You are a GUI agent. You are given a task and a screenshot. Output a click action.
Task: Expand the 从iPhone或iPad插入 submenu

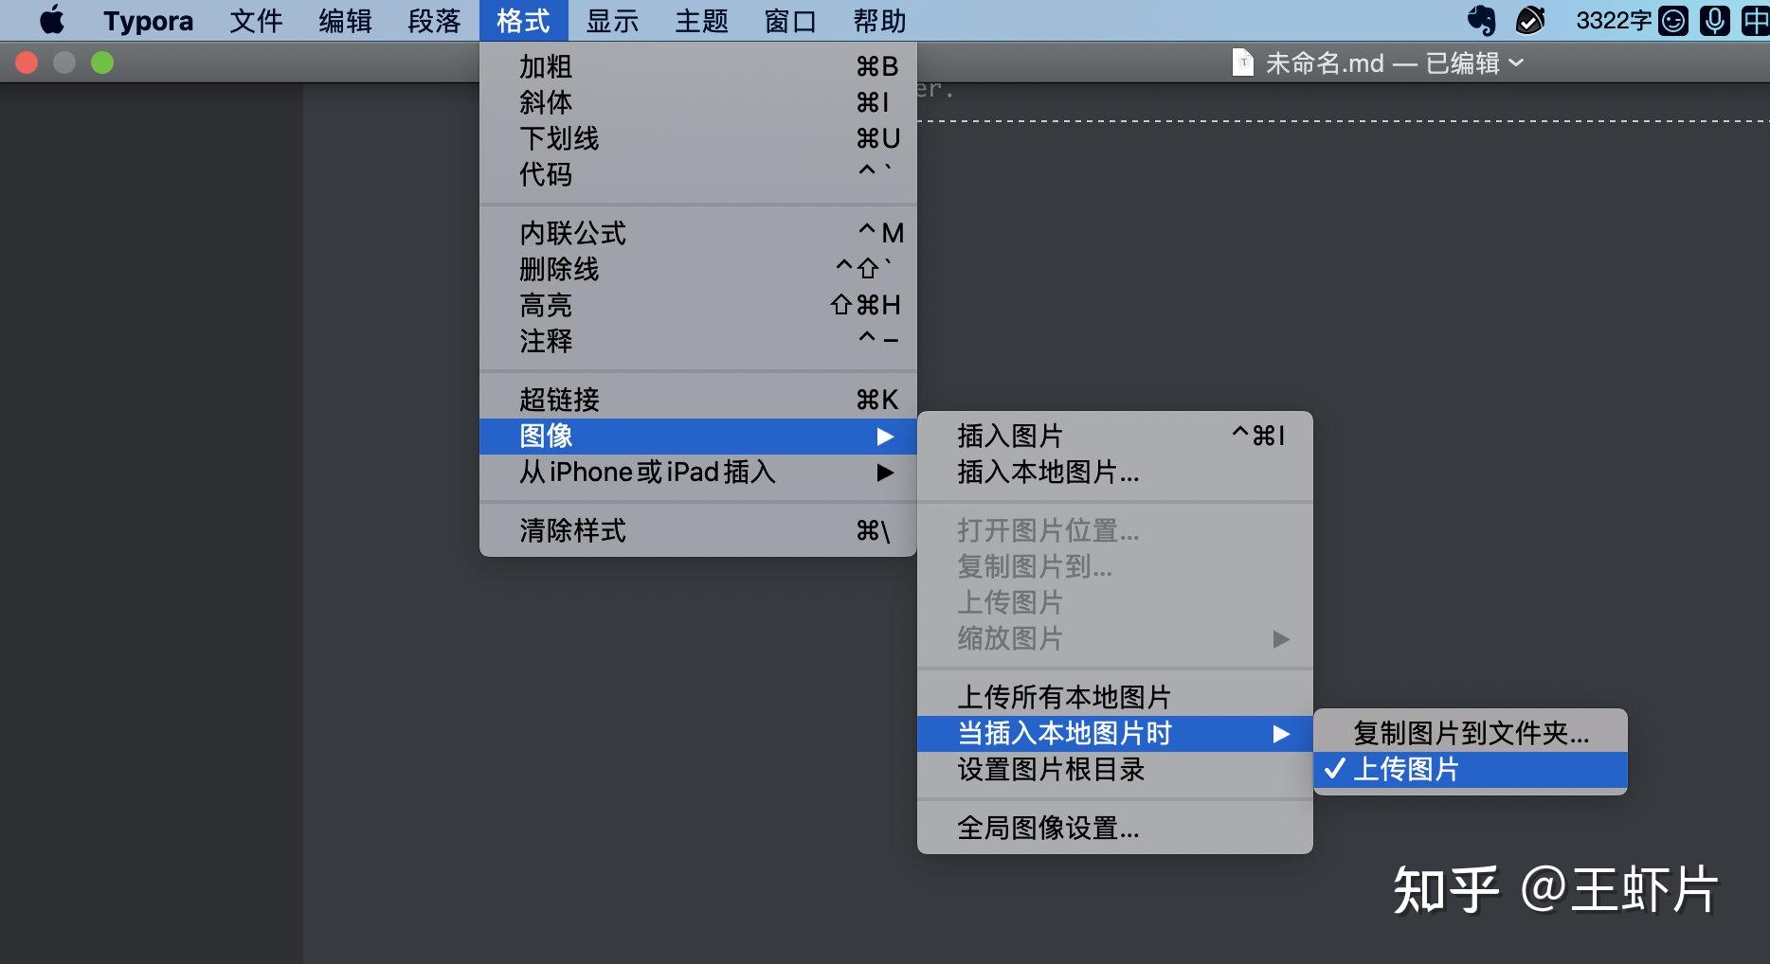[x=887, y=473]
